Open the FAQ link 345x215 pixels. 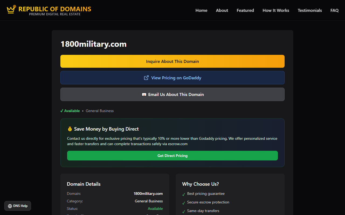tap(334, 10)
